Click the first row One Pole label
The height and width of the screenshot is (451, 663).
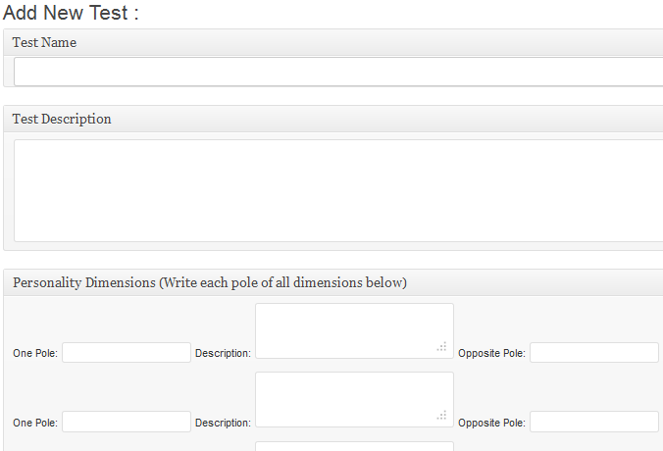click(35, 353)
